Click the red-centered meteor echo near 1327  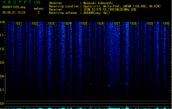pyautogui.click(x=127, y=84)
